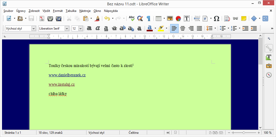Click the zoom in plus button
Screen dimensions: 276x137
pyautogui.click(x=259, y=133)
